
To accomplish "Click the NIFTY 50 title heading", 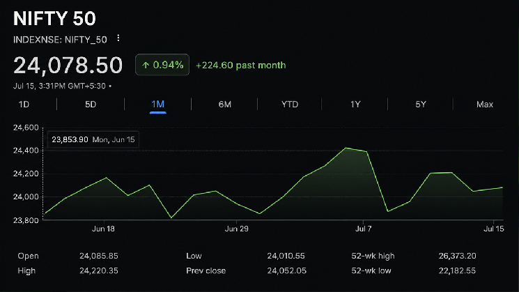I will (x=54, y=19).
